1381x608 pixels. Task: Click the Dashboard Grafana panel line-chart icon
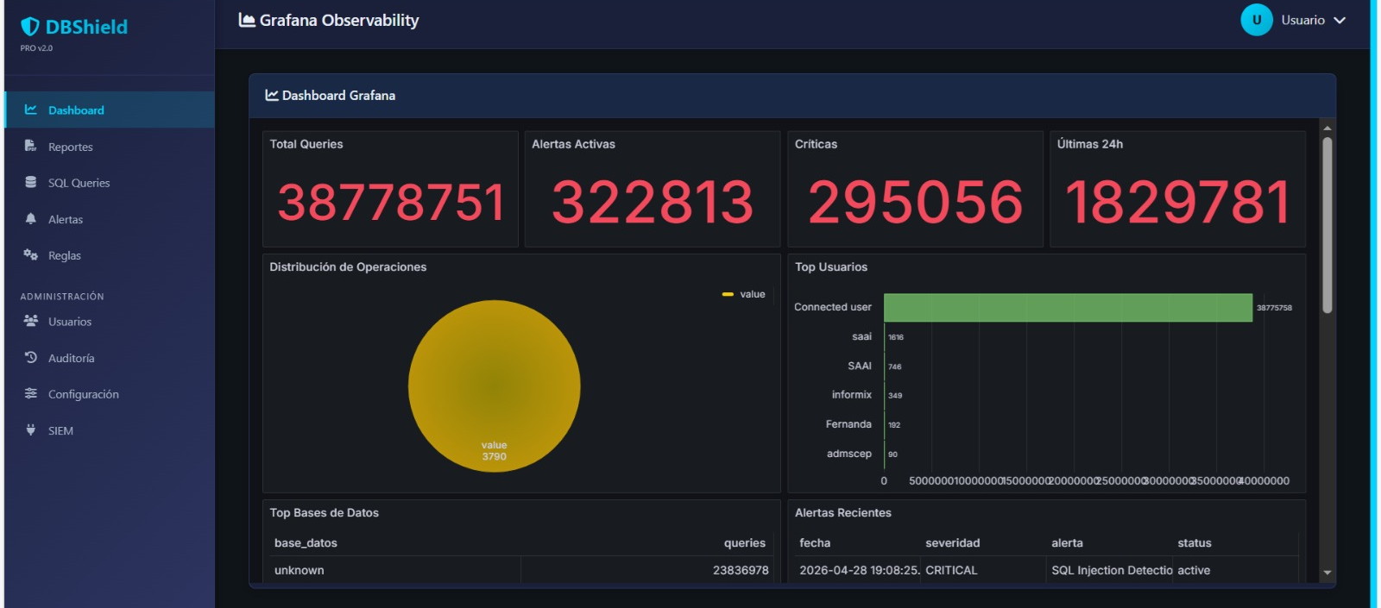click(272, 95)
